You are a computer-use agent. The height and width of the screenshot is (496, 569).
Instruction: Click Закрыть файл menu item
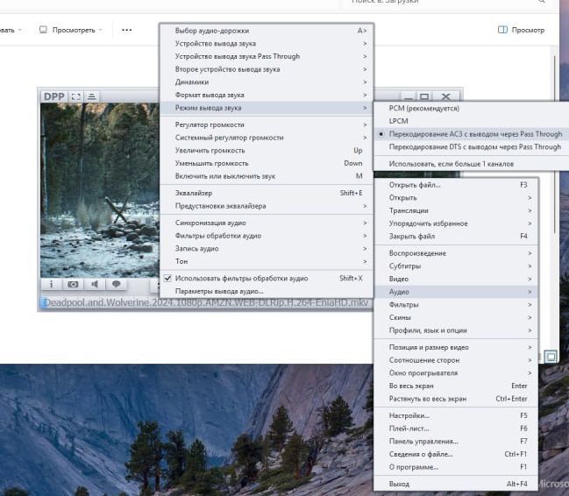point(456,237)
